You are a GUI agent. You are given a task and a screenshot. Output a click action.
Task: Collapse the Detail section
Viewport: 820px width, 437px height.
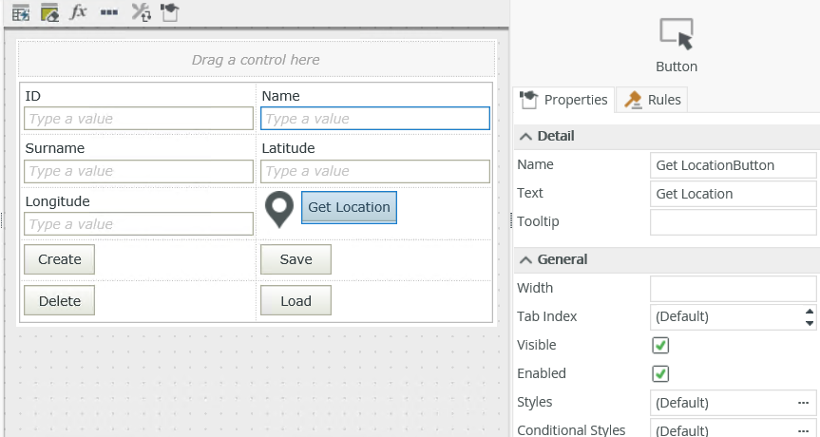[525, 136]
